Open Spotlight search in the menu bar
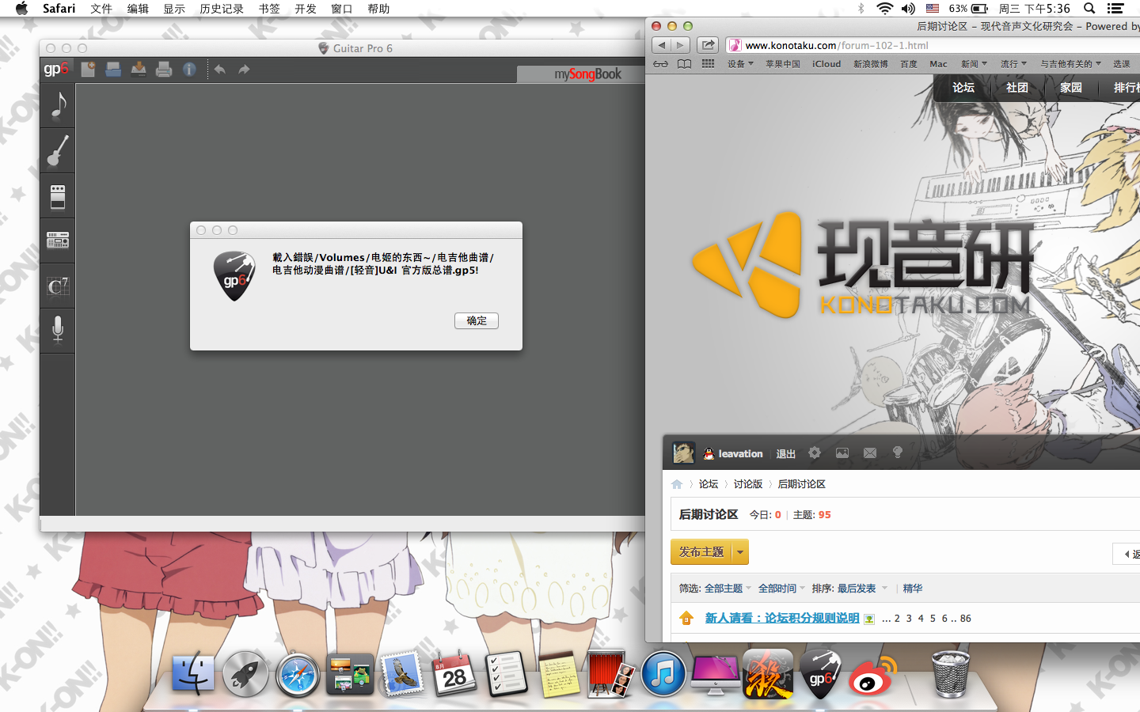The image size is (1140, 712). point(1089,9)
